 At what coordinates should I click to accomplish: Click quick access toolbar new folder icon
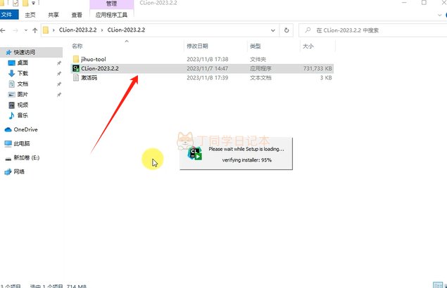coord(25,3)
